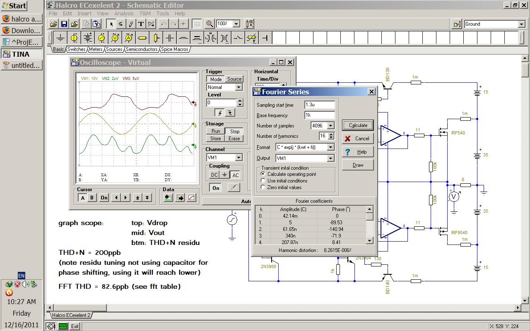Switch to the Semiconductors component tab

[x=142, y=49]
